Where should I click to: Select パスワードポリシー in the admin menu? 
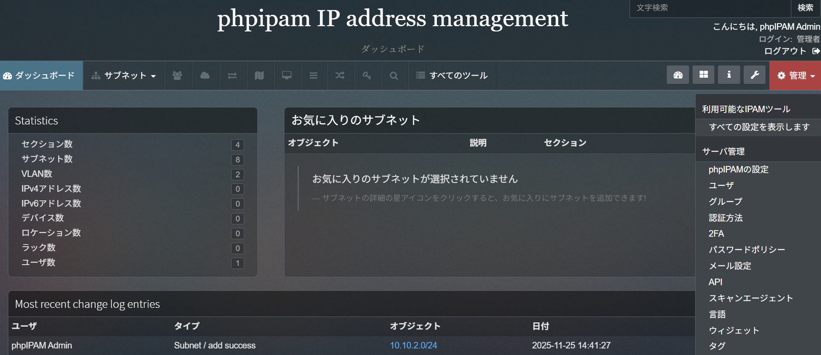747,250
